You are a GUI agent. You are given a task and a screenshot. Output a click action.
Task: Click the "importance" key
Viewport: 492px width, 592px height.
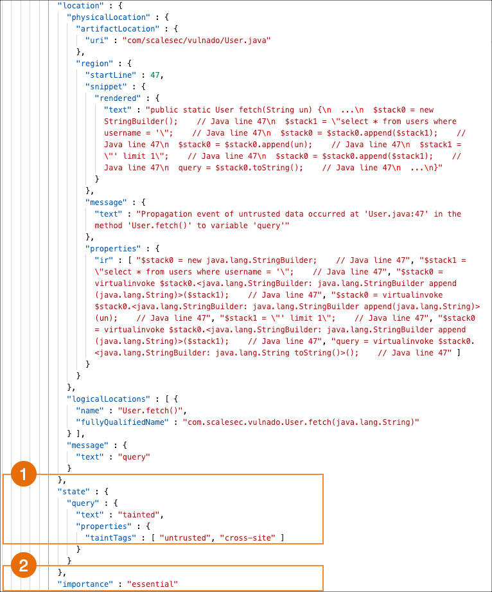(x=87, y=584)
